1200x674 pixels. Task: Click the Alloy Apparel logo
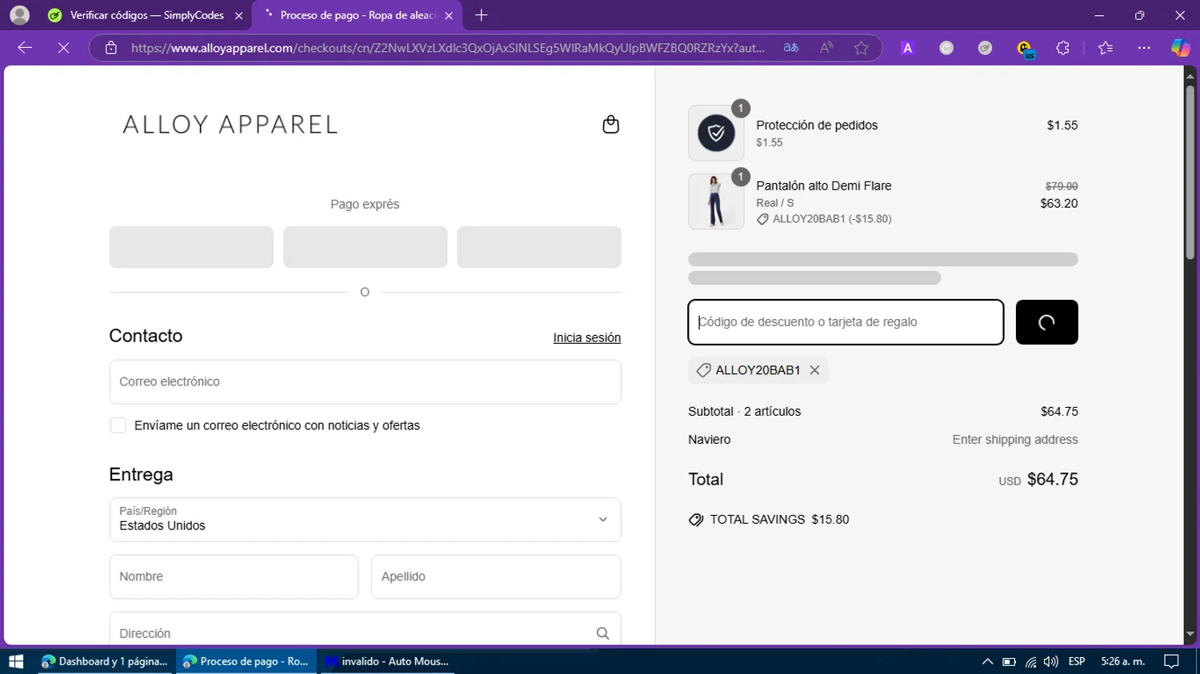tap(230, 125)
